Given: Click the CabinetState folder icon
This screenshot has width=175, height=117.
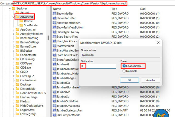Looking at the screenshot, I should click(x=17, y=55).
